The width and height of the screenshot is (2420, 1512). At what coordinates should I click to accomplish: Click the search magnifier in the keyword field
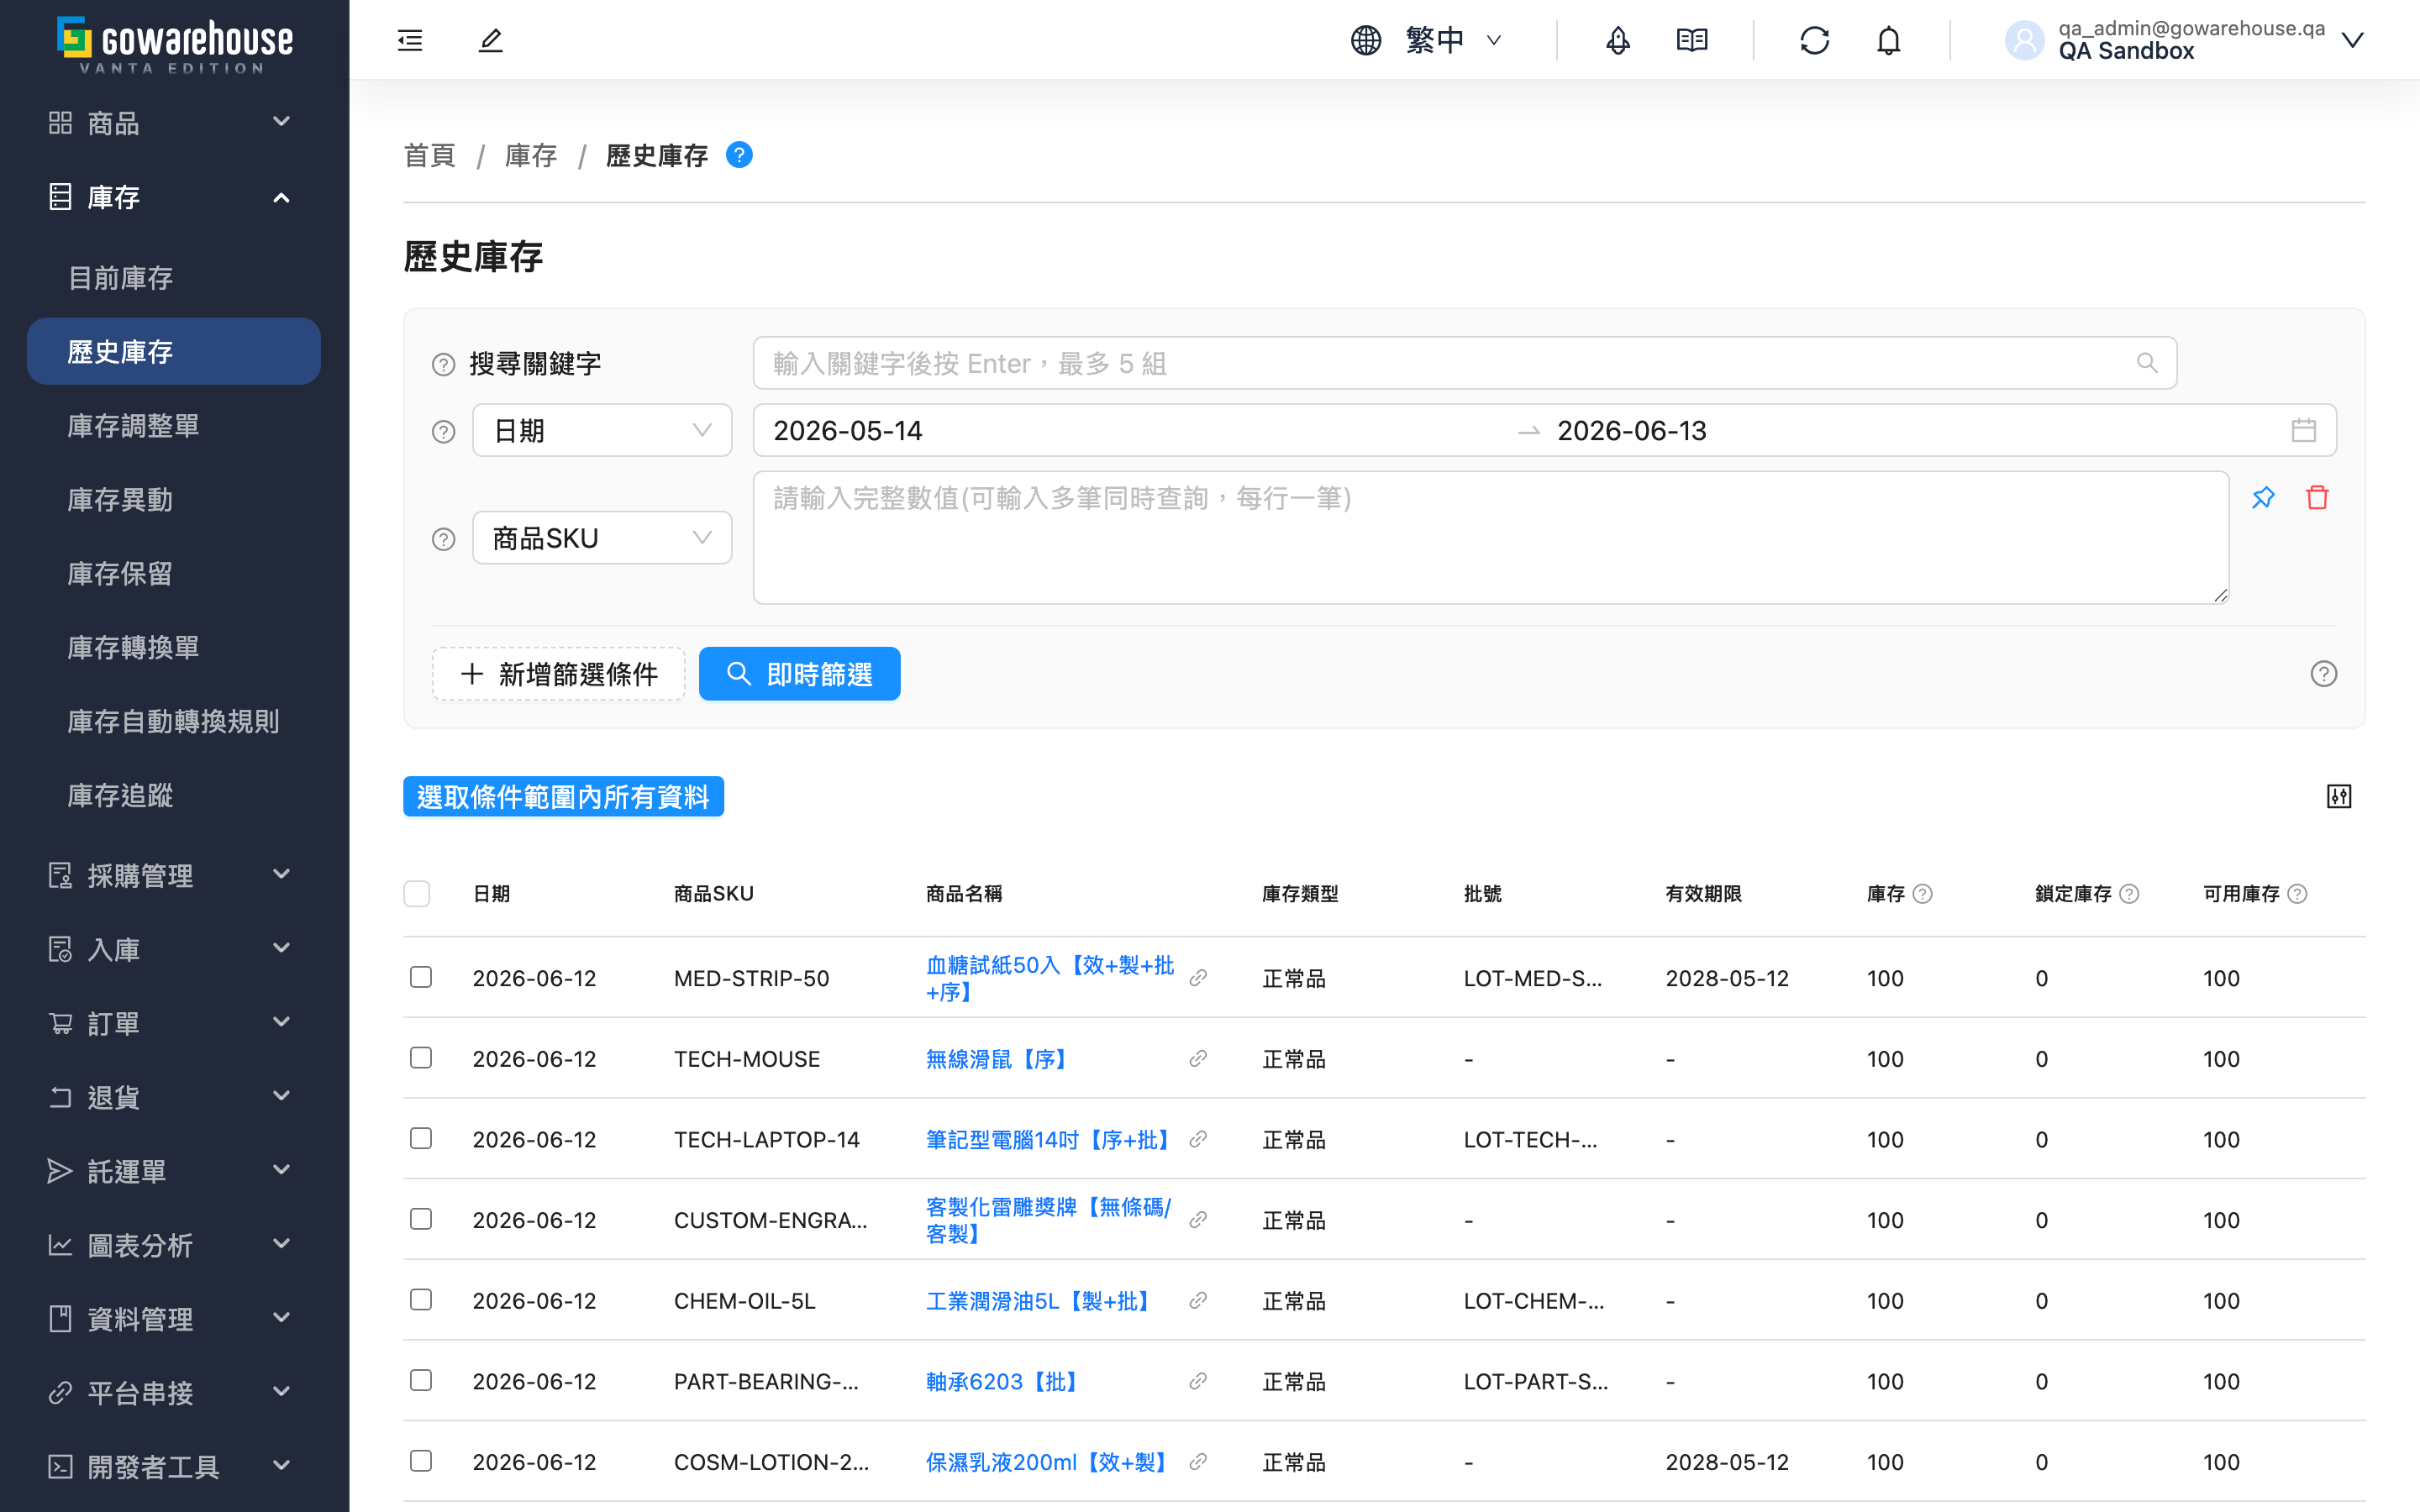[x=2147, y=363]
